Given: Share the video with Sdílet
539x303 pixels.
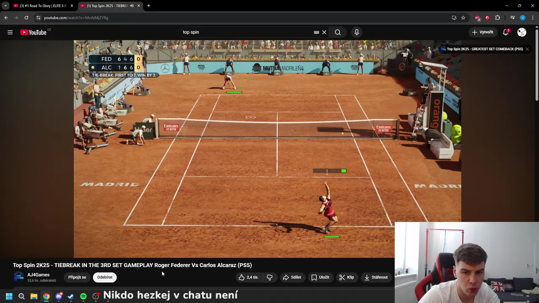Looking at the screenshot, I should (x=292, y=277).
